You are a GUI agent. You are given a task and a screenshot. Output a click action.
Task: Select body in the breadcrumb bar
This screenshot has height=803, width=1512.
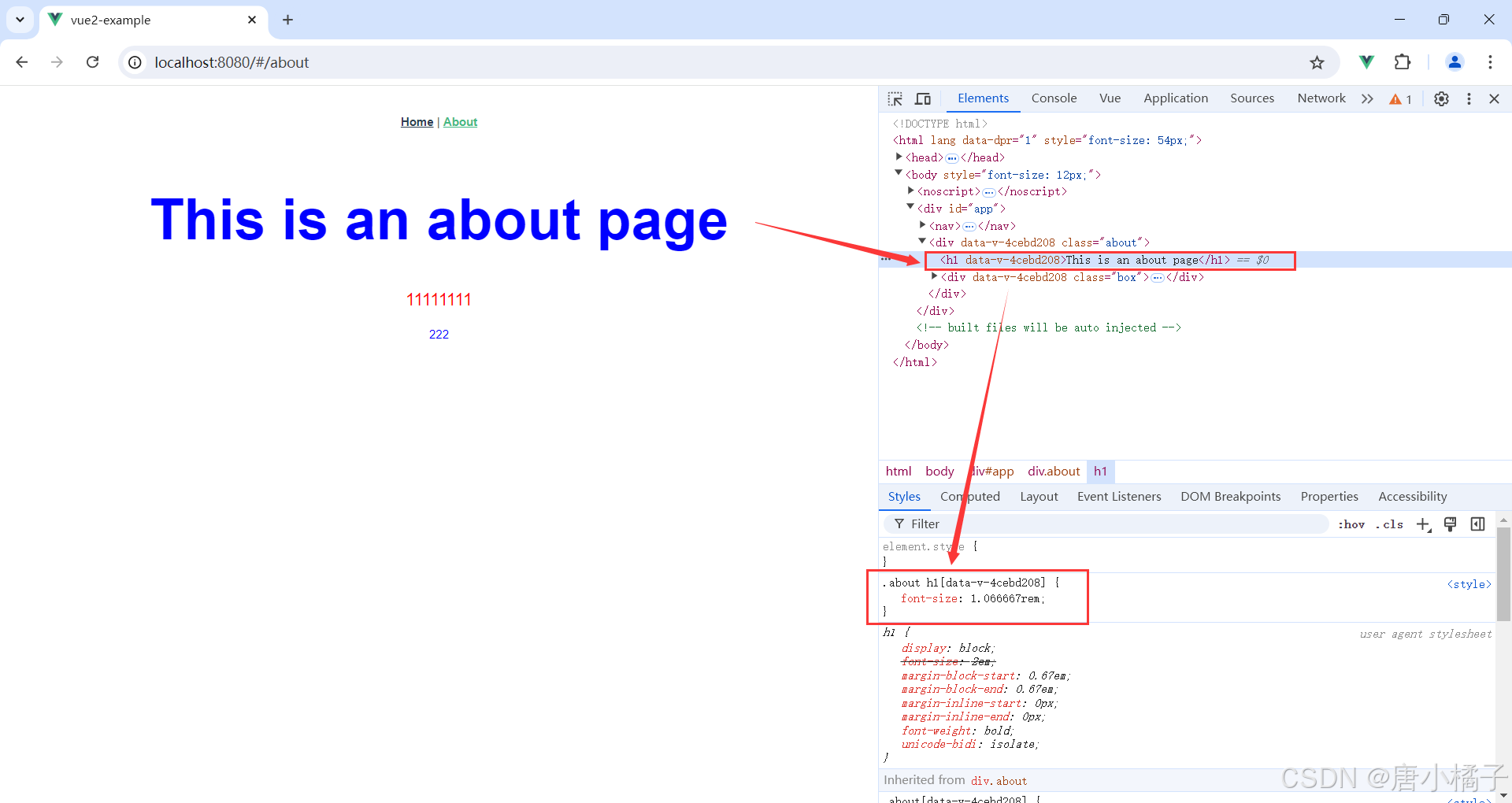click(x=939, y=472)
